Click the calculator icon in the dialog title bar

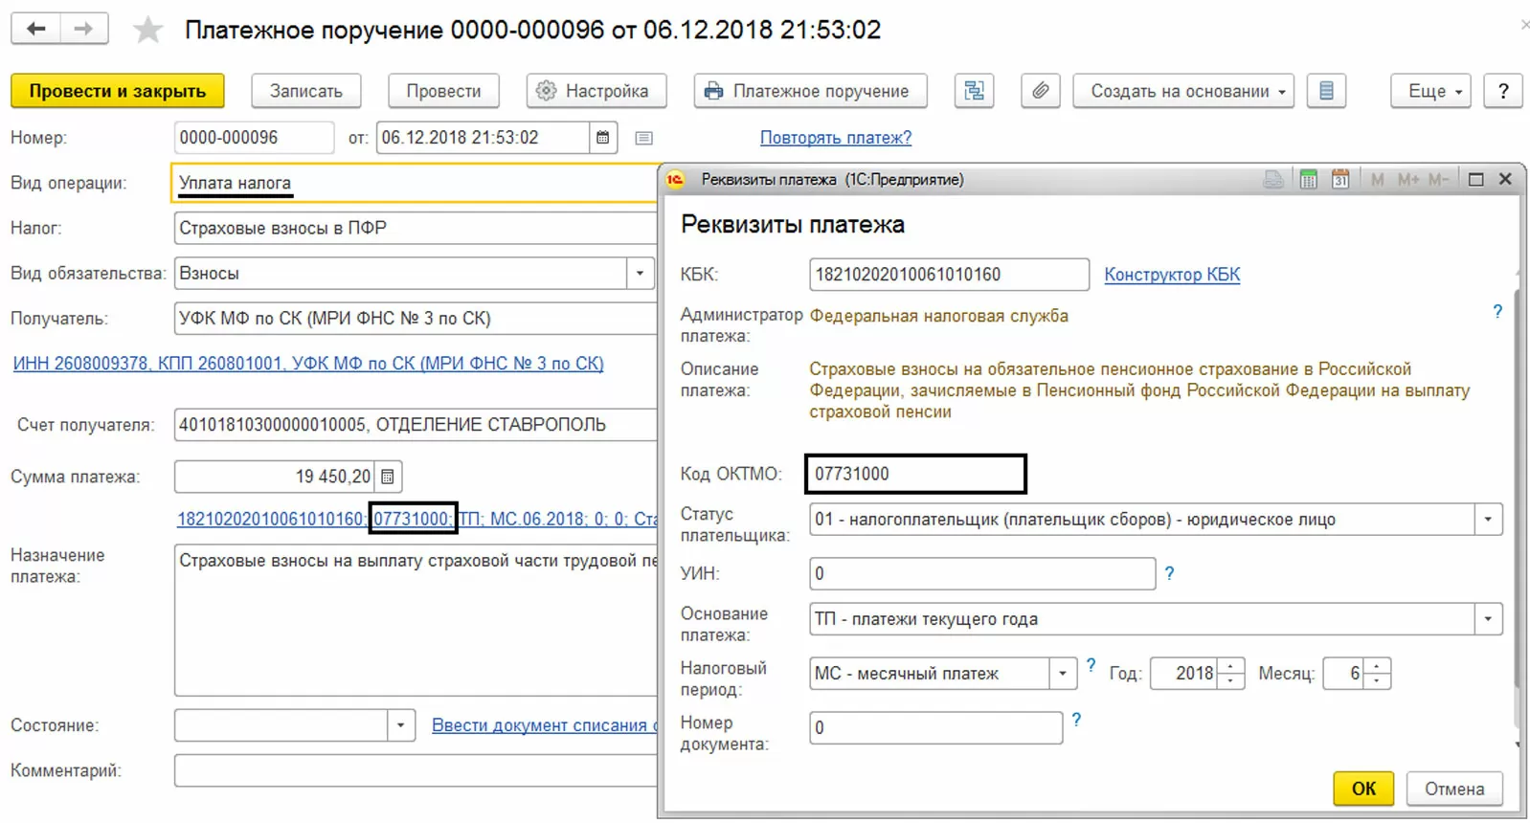pyautogui.click(x=1308, y=179)
